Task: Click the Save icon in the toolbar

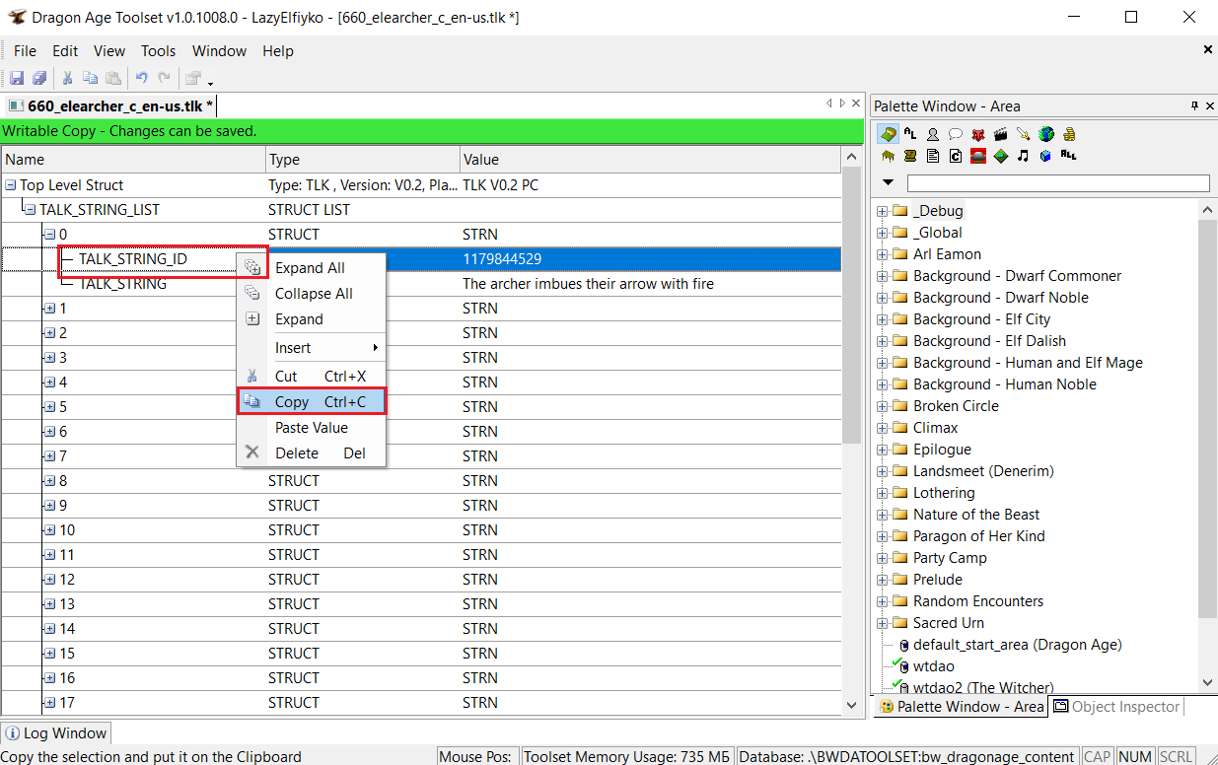Action: [17, 79]
